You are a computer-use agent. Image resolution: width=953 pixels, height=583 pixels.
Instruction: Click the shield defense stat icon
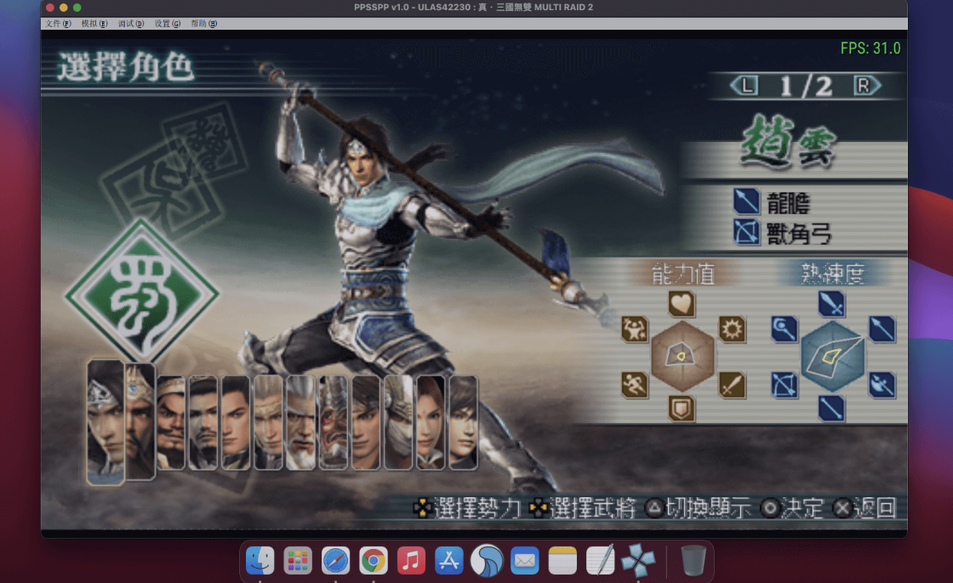[x=682, y=408]
